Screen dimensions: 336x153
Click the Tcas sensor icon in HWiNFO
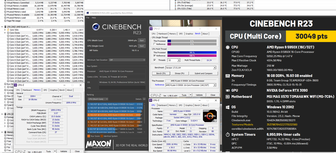click(5, 141)
